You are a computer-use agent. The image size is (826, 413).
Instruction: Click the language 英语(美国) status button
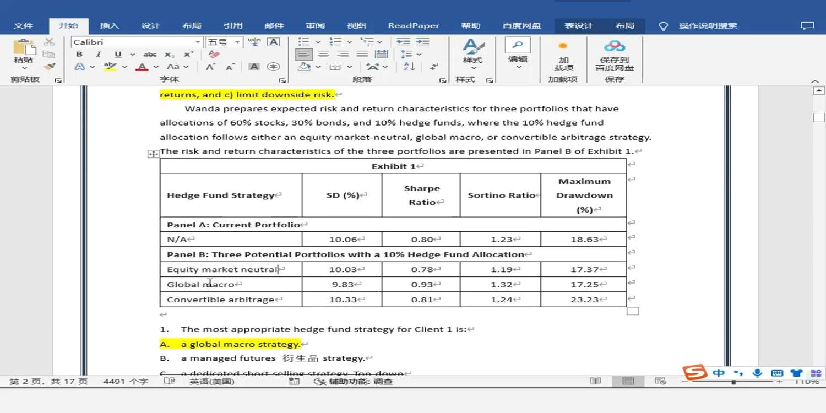(212, 381)
